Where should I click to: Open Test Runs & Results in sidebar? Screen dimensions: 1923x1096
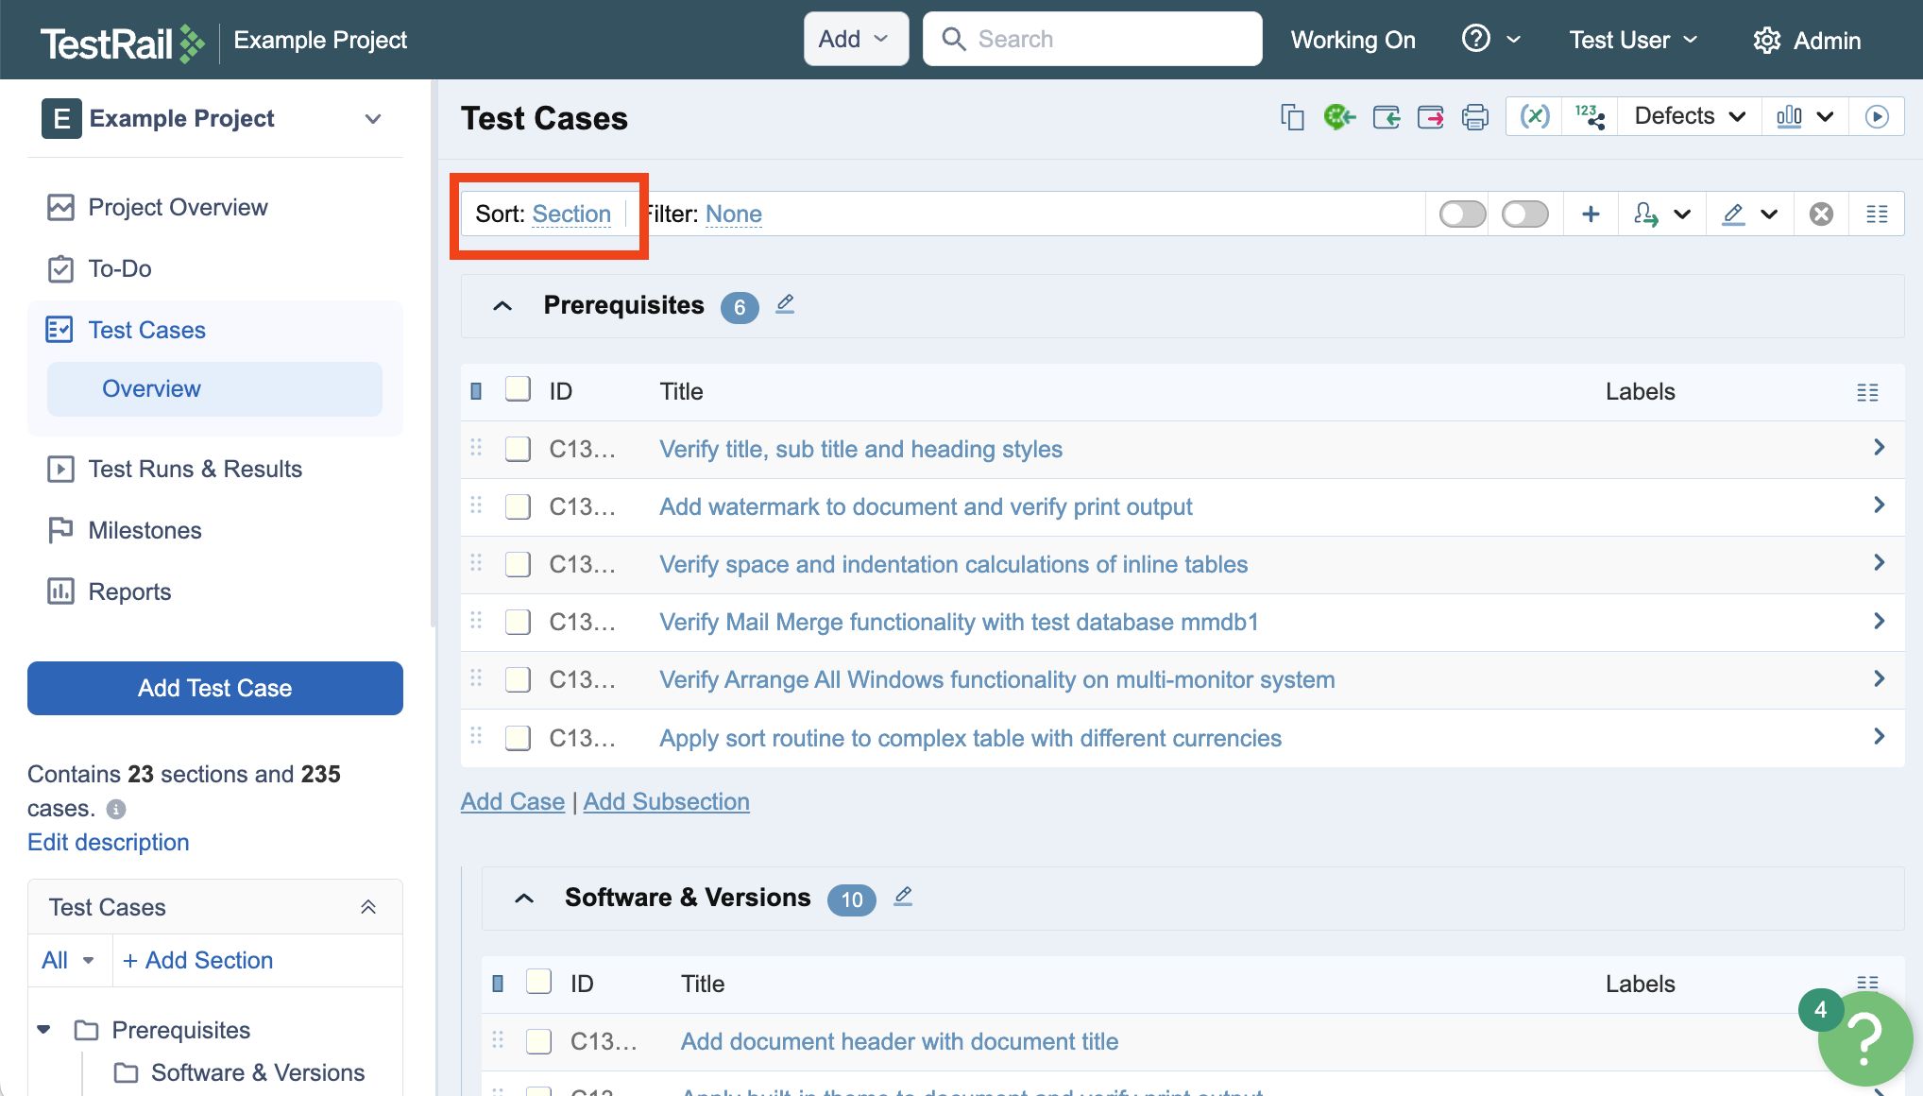tap(195, 469)
